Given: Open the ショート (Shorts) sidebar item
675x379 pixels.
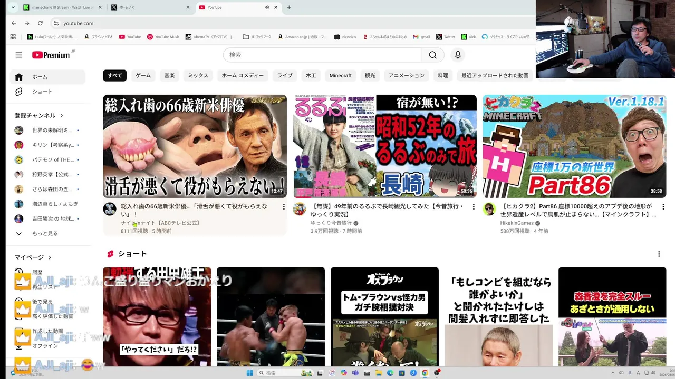Looking at the screenshot, I should coord(47,92).
